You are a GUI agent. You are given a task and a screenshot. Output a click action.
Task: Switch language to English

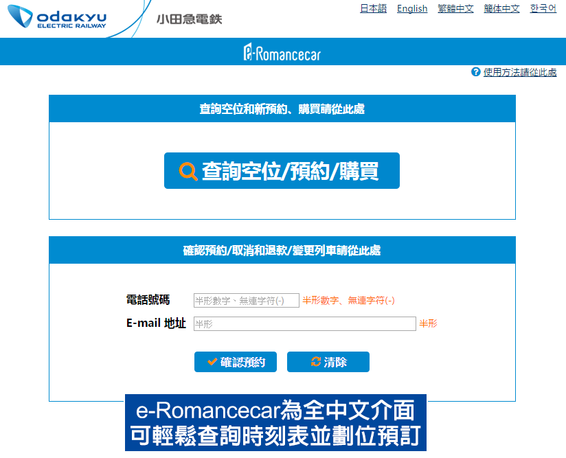(x=412, y=8)
